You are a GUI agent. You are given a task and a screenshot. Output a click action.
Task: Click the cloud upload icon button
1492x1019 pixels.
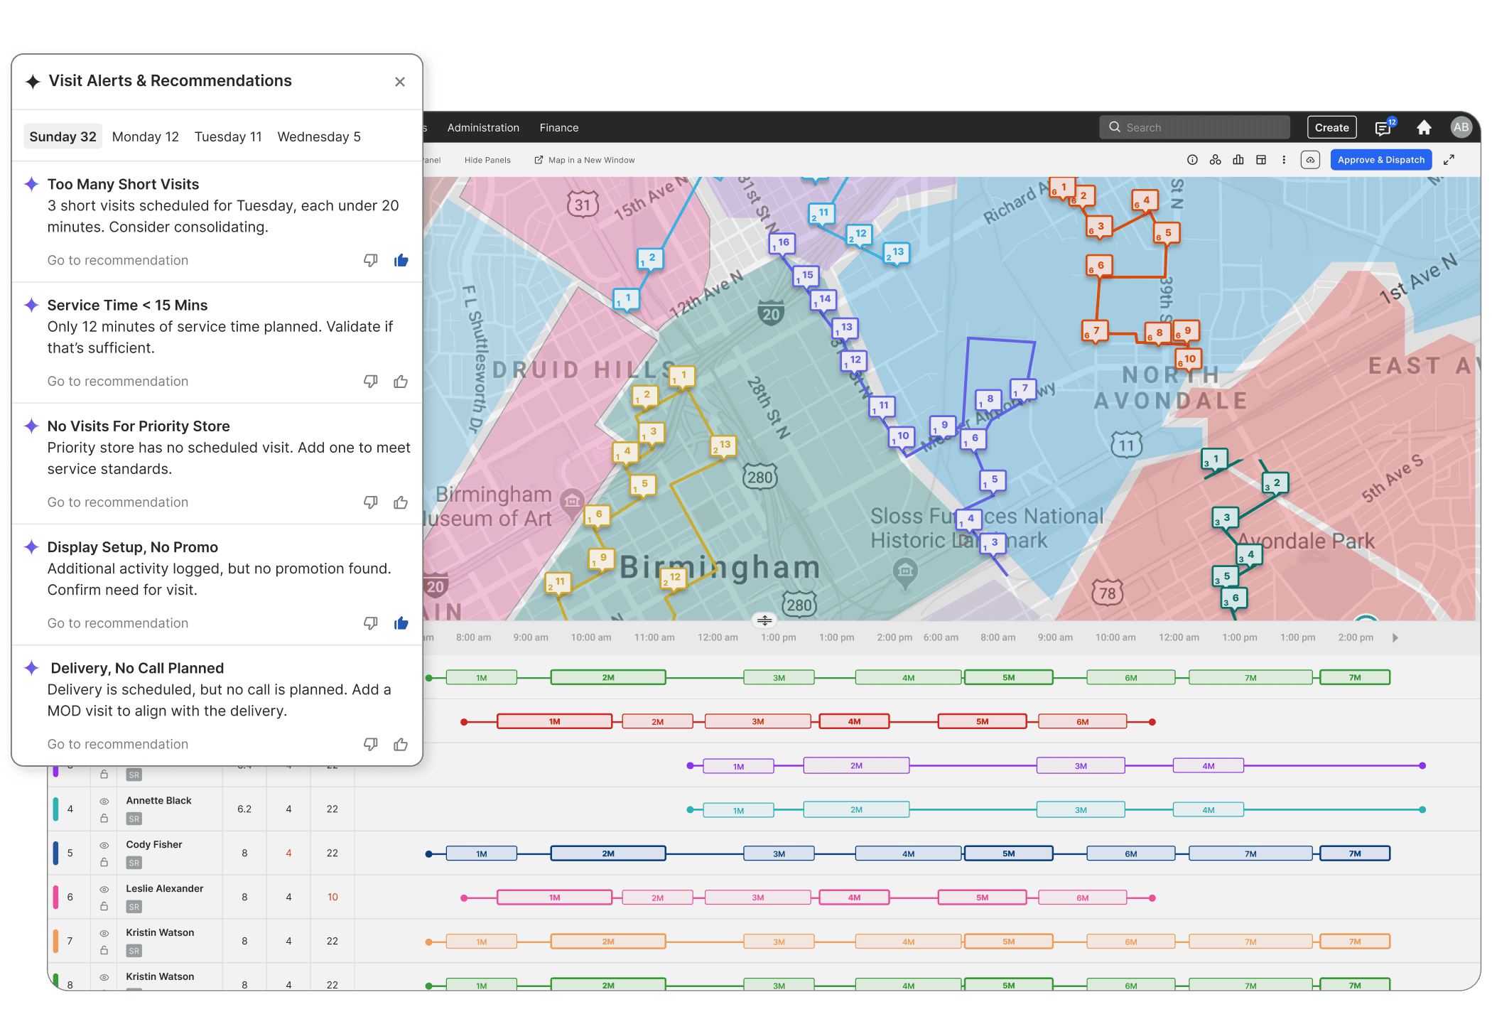tap(1311, 160)
